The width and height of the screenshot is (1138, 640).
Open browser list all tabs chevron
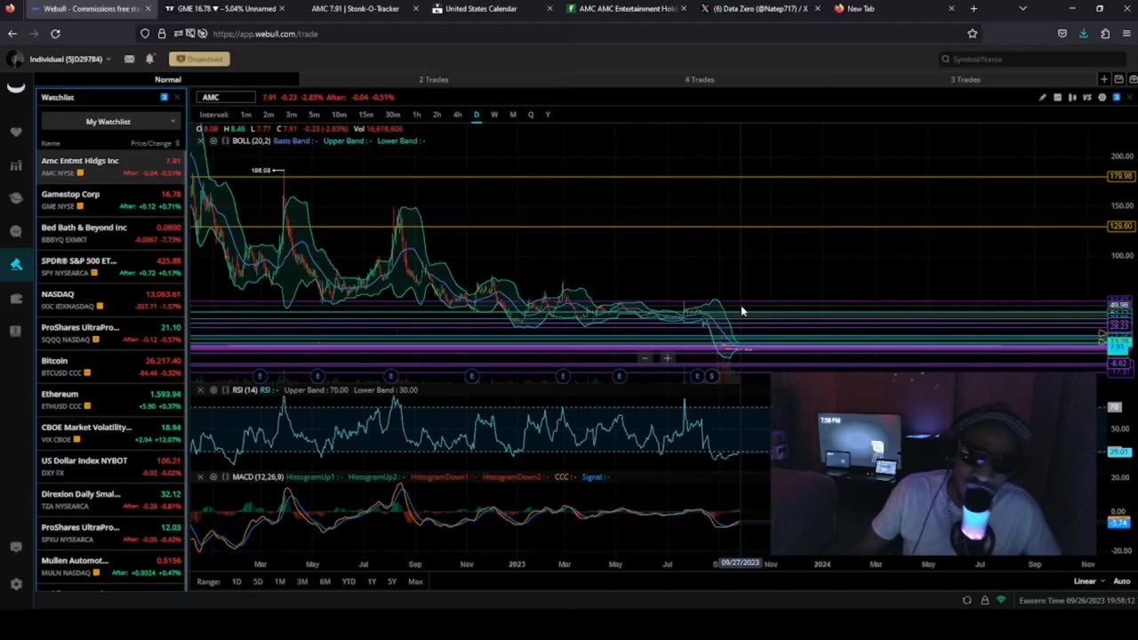pos(1022,9)
